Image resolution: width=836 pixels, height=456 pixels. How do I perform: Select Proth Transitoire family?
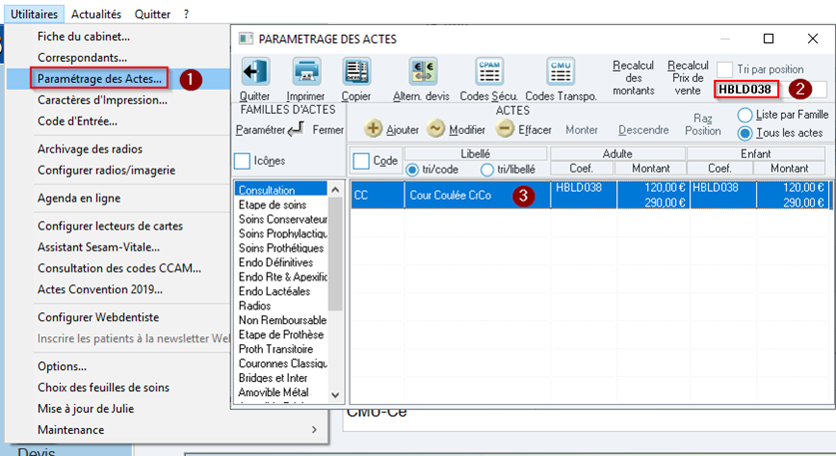[281, 349]
